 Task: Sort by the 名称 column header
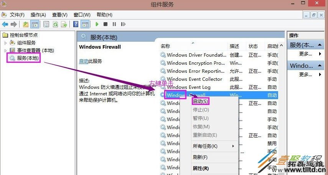click(x=193, y=46)
